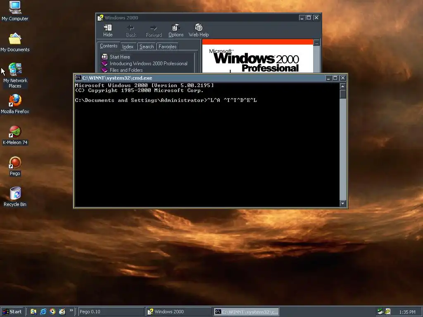Viewport: 423px width, 317px height.
Task: Select the Recycle Bin desktop icon
Action: (x=15, y=197)
